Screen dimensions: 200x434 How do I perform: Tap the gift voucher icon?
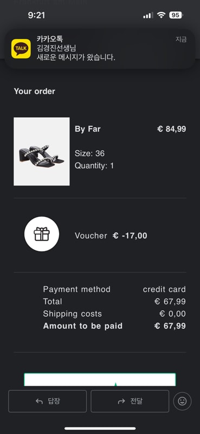42,234
